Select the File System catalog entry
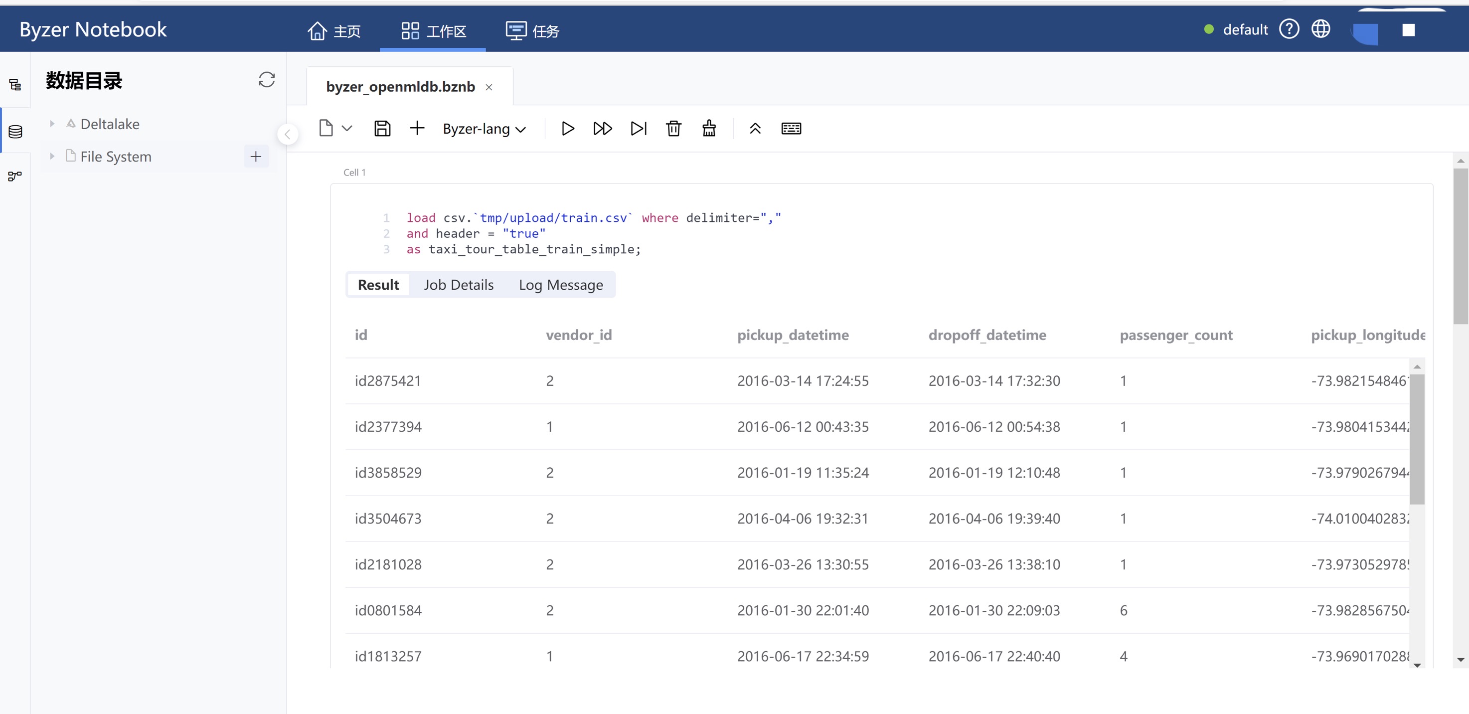The width and height of the screenshot is (1469, 714). click(x=116, y=156)
